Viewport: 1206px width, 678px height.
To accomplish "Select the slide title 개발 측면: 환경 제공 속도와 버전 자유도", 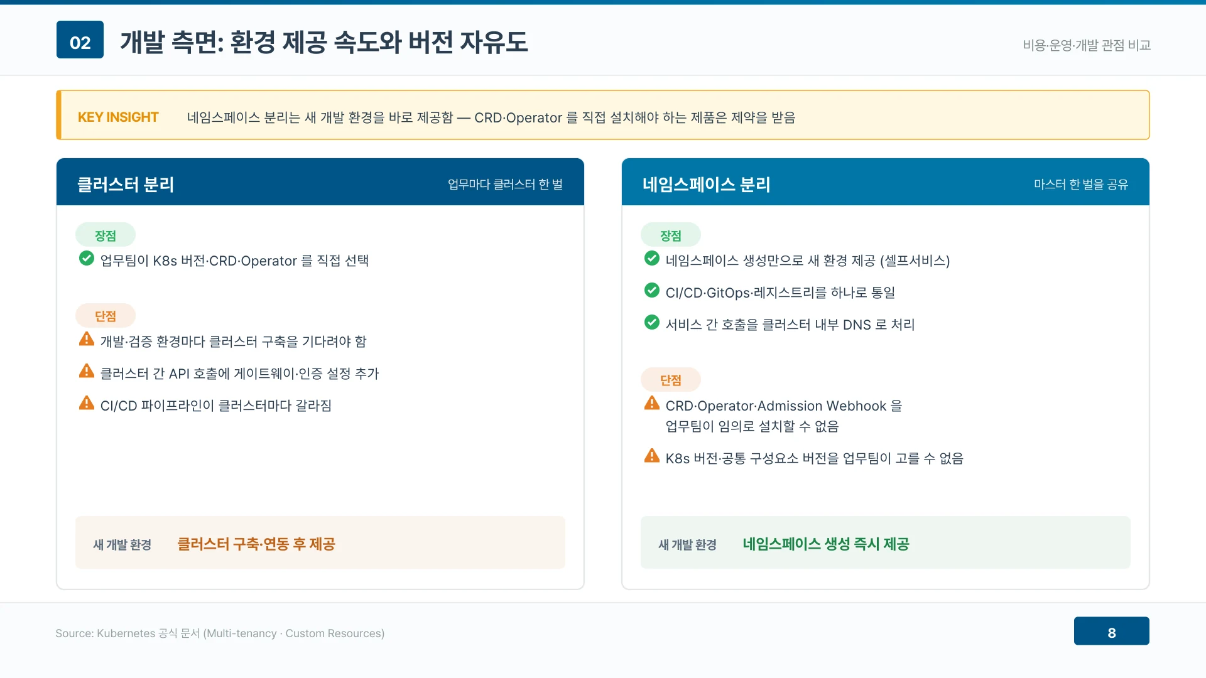I will click(324, 42).
